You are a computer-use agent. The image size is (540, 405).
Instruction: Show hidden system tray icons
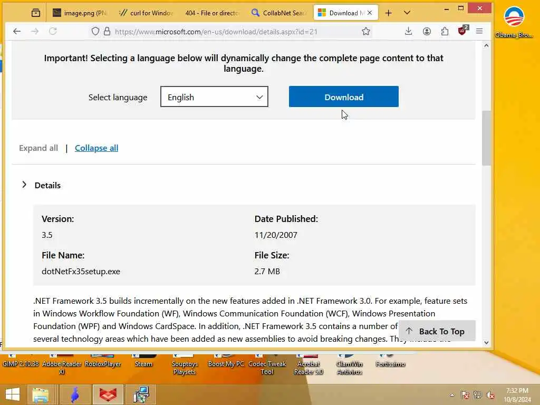point(452,395)
